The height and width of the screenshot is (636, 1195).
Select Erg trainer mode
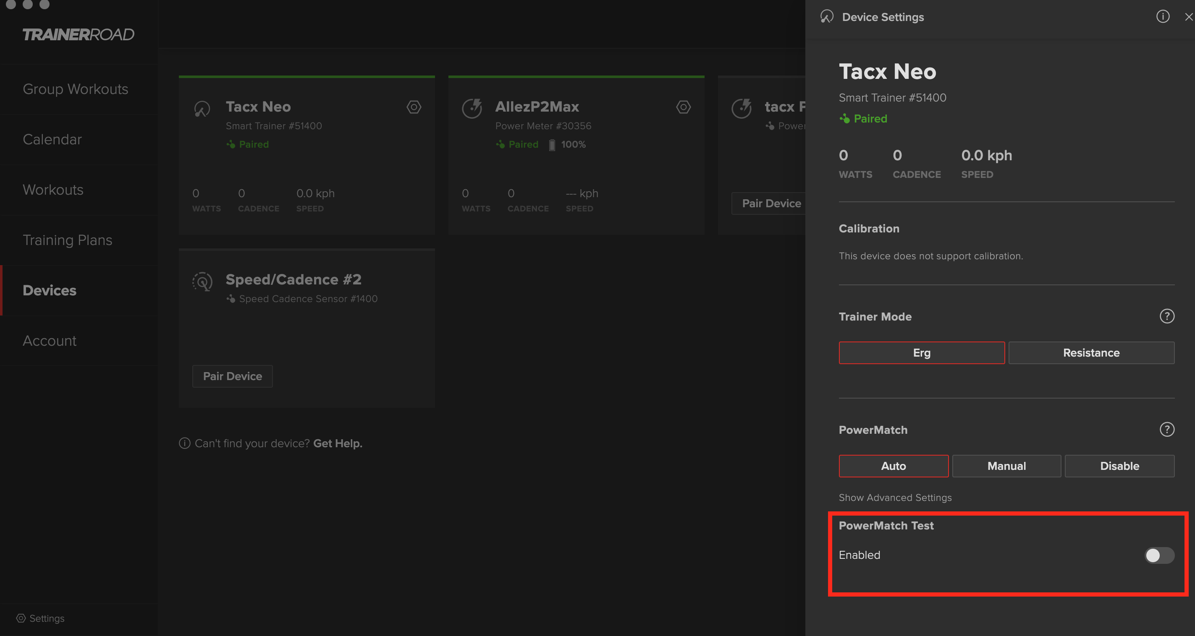click(921, 353)
